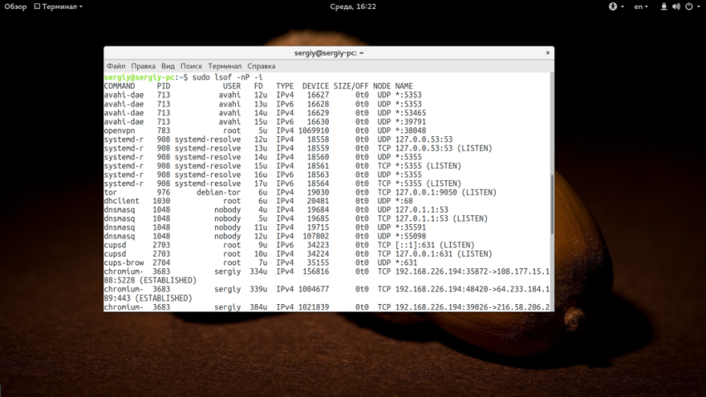Click the terminal window title bar
This screenshot has width=706, height=397.
coord(329,52)
